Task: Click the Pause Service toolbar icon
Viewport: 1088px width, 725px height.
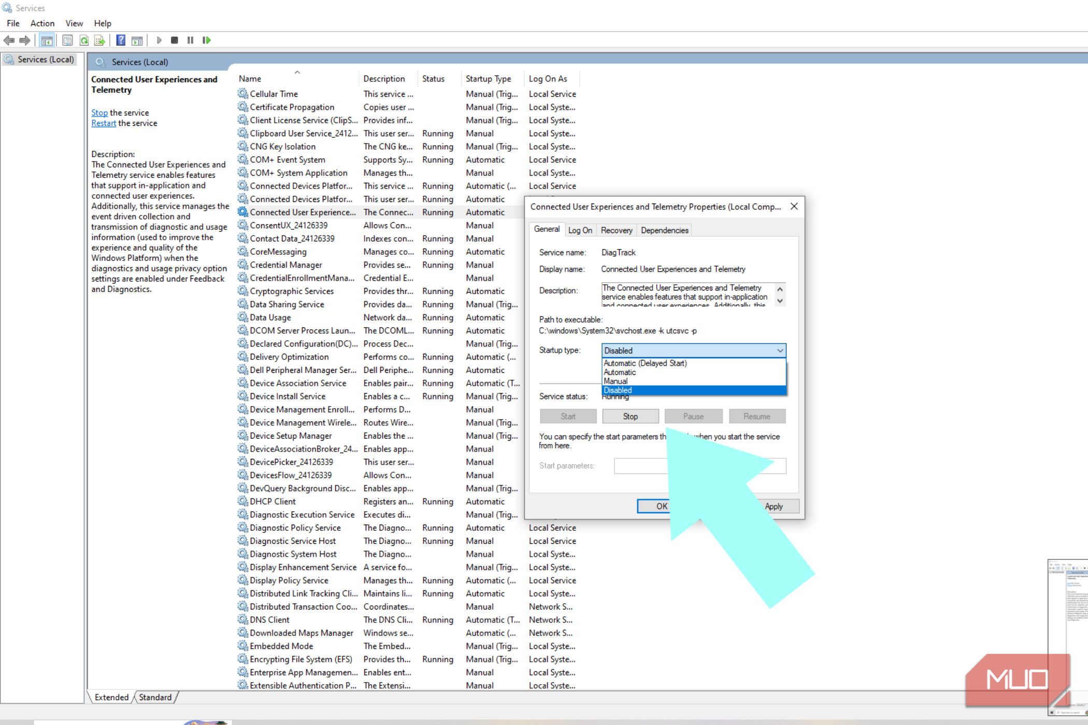Action: (190, 40)
